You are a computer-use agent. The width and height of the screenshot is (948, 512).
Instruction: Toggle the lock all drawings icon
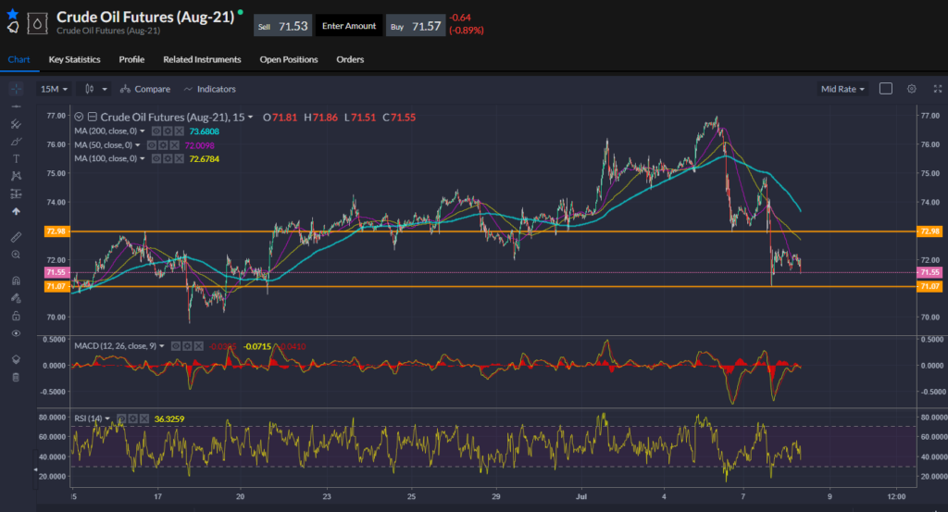pyautogui.click(x=16, y=316)
